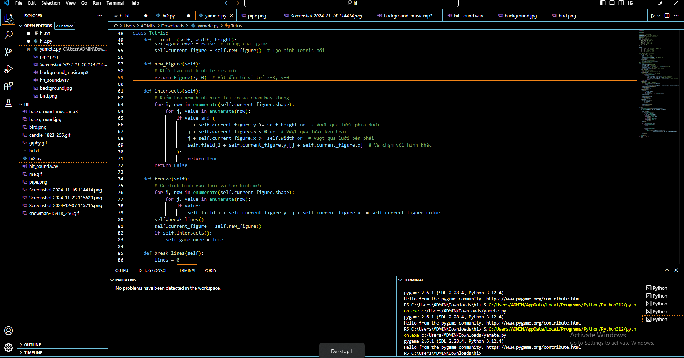Select the first Python terminal instance
The height and width of the screenshot is (358, 684).
click(x=663, y=288)
